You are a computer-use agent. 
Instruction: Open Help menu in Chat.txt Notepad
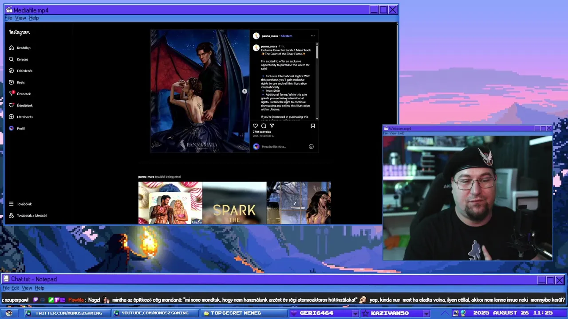(39, 288)
